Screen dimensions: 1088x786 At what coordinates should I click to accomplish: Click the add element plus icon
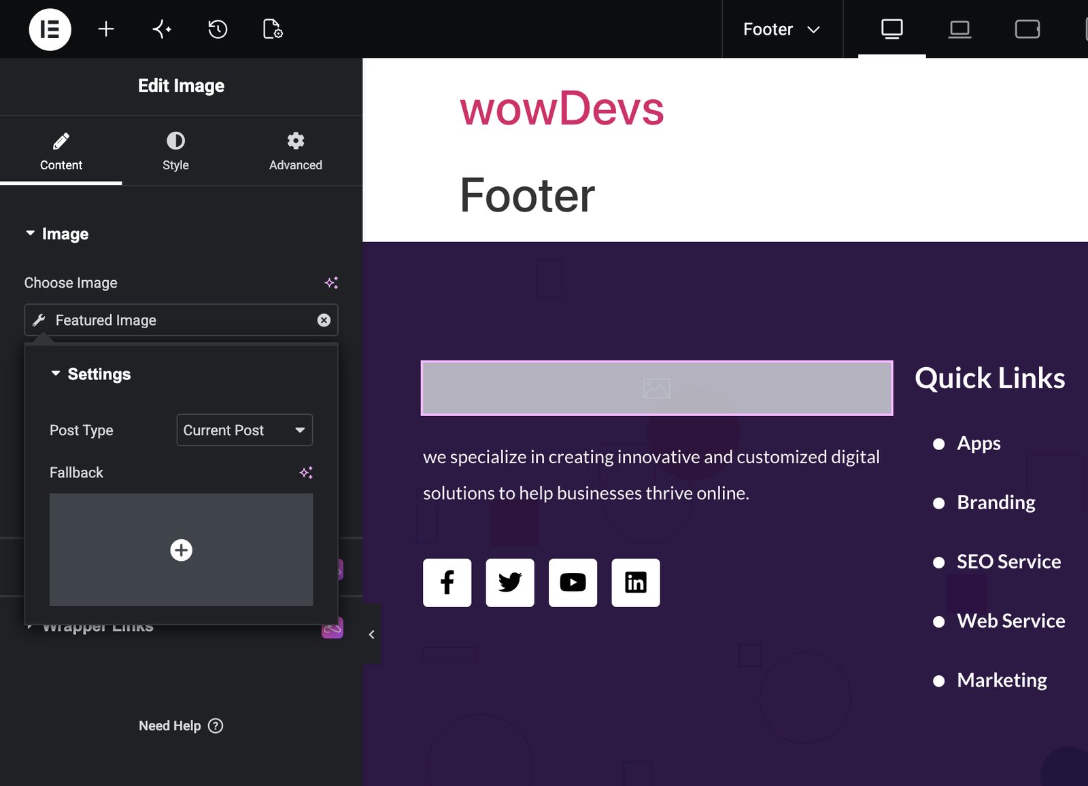pos(106,29)
